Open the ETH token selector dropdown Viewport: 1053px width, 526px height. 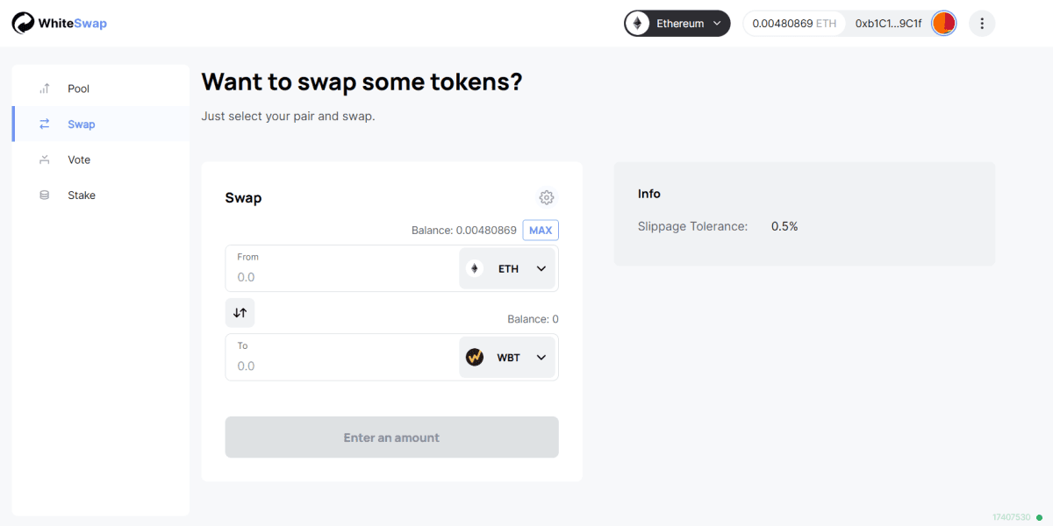[541, 268]
